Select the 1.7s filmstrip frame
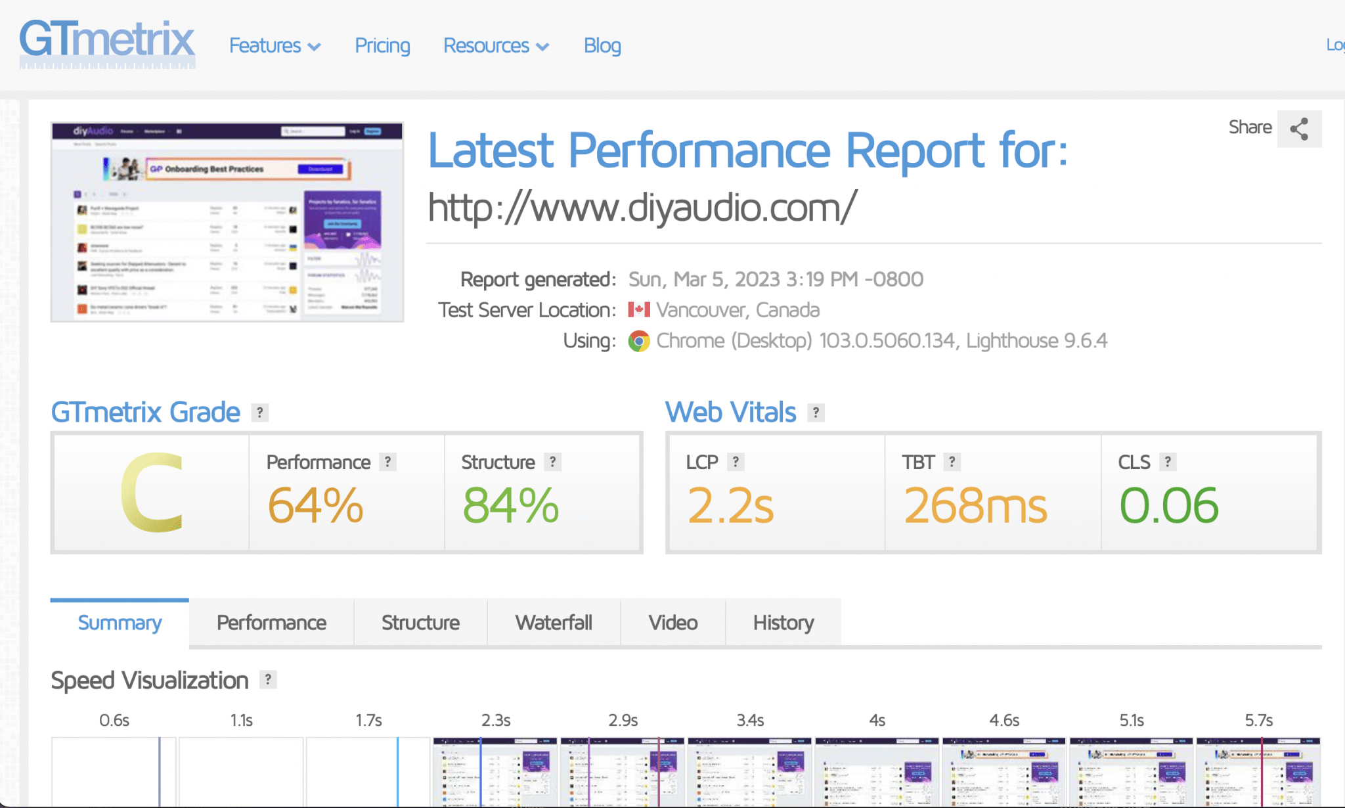The width and height of the screenshot is (1345, 808). coord(368,772)
